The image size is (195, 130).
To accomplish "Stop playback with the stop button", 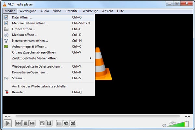I will pos(25,123).
